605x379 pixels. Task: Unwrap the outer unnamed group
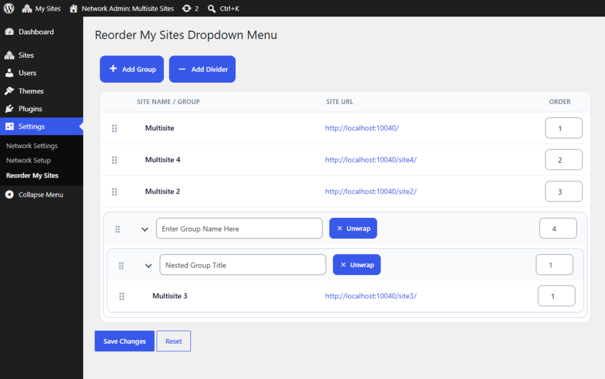click(353, 228)
